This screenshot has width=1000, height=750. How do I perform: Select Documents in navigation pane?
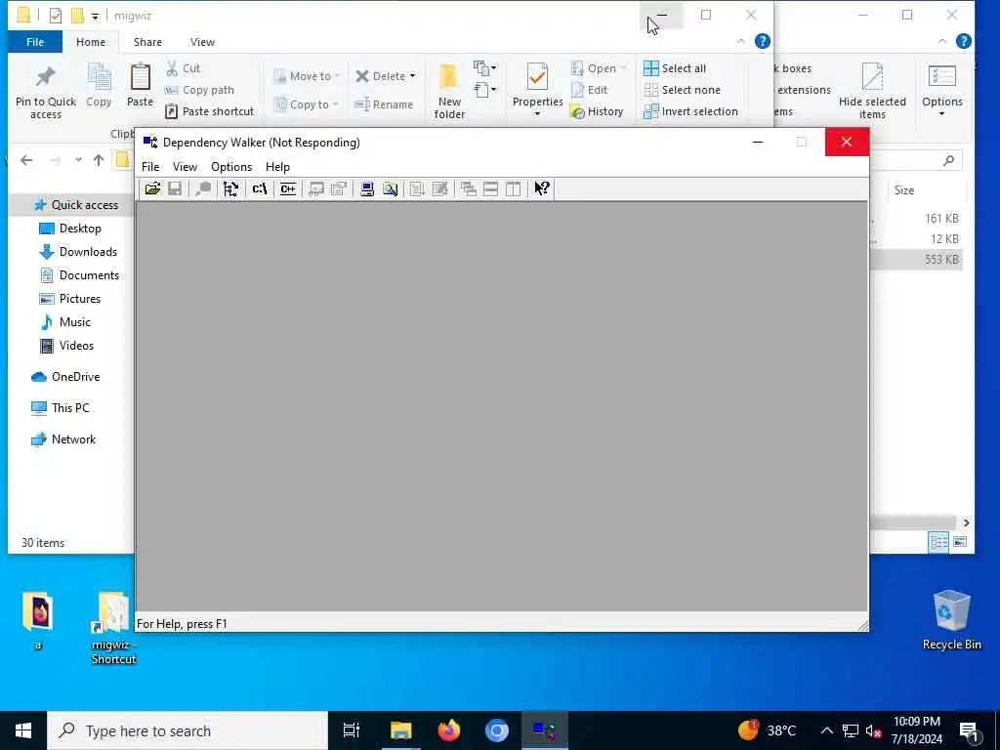coord(79,275)
